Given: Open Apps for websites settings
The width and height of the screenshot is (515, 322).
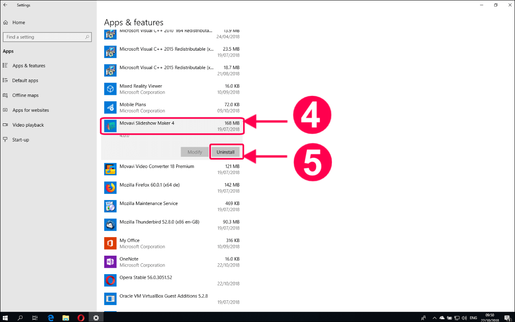Looking at the screenshot, I should (x=31, y=110).
